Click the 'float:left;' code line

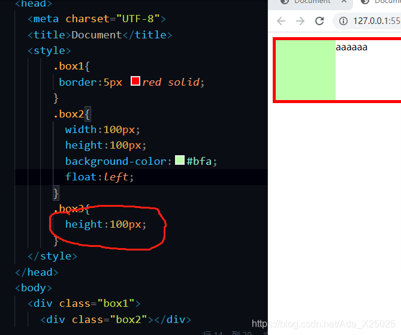(100, 177)
